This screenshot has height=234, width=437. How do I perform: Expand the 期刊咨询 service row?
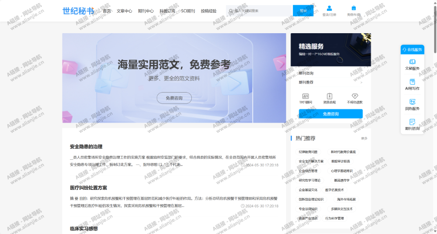point(330,73)
